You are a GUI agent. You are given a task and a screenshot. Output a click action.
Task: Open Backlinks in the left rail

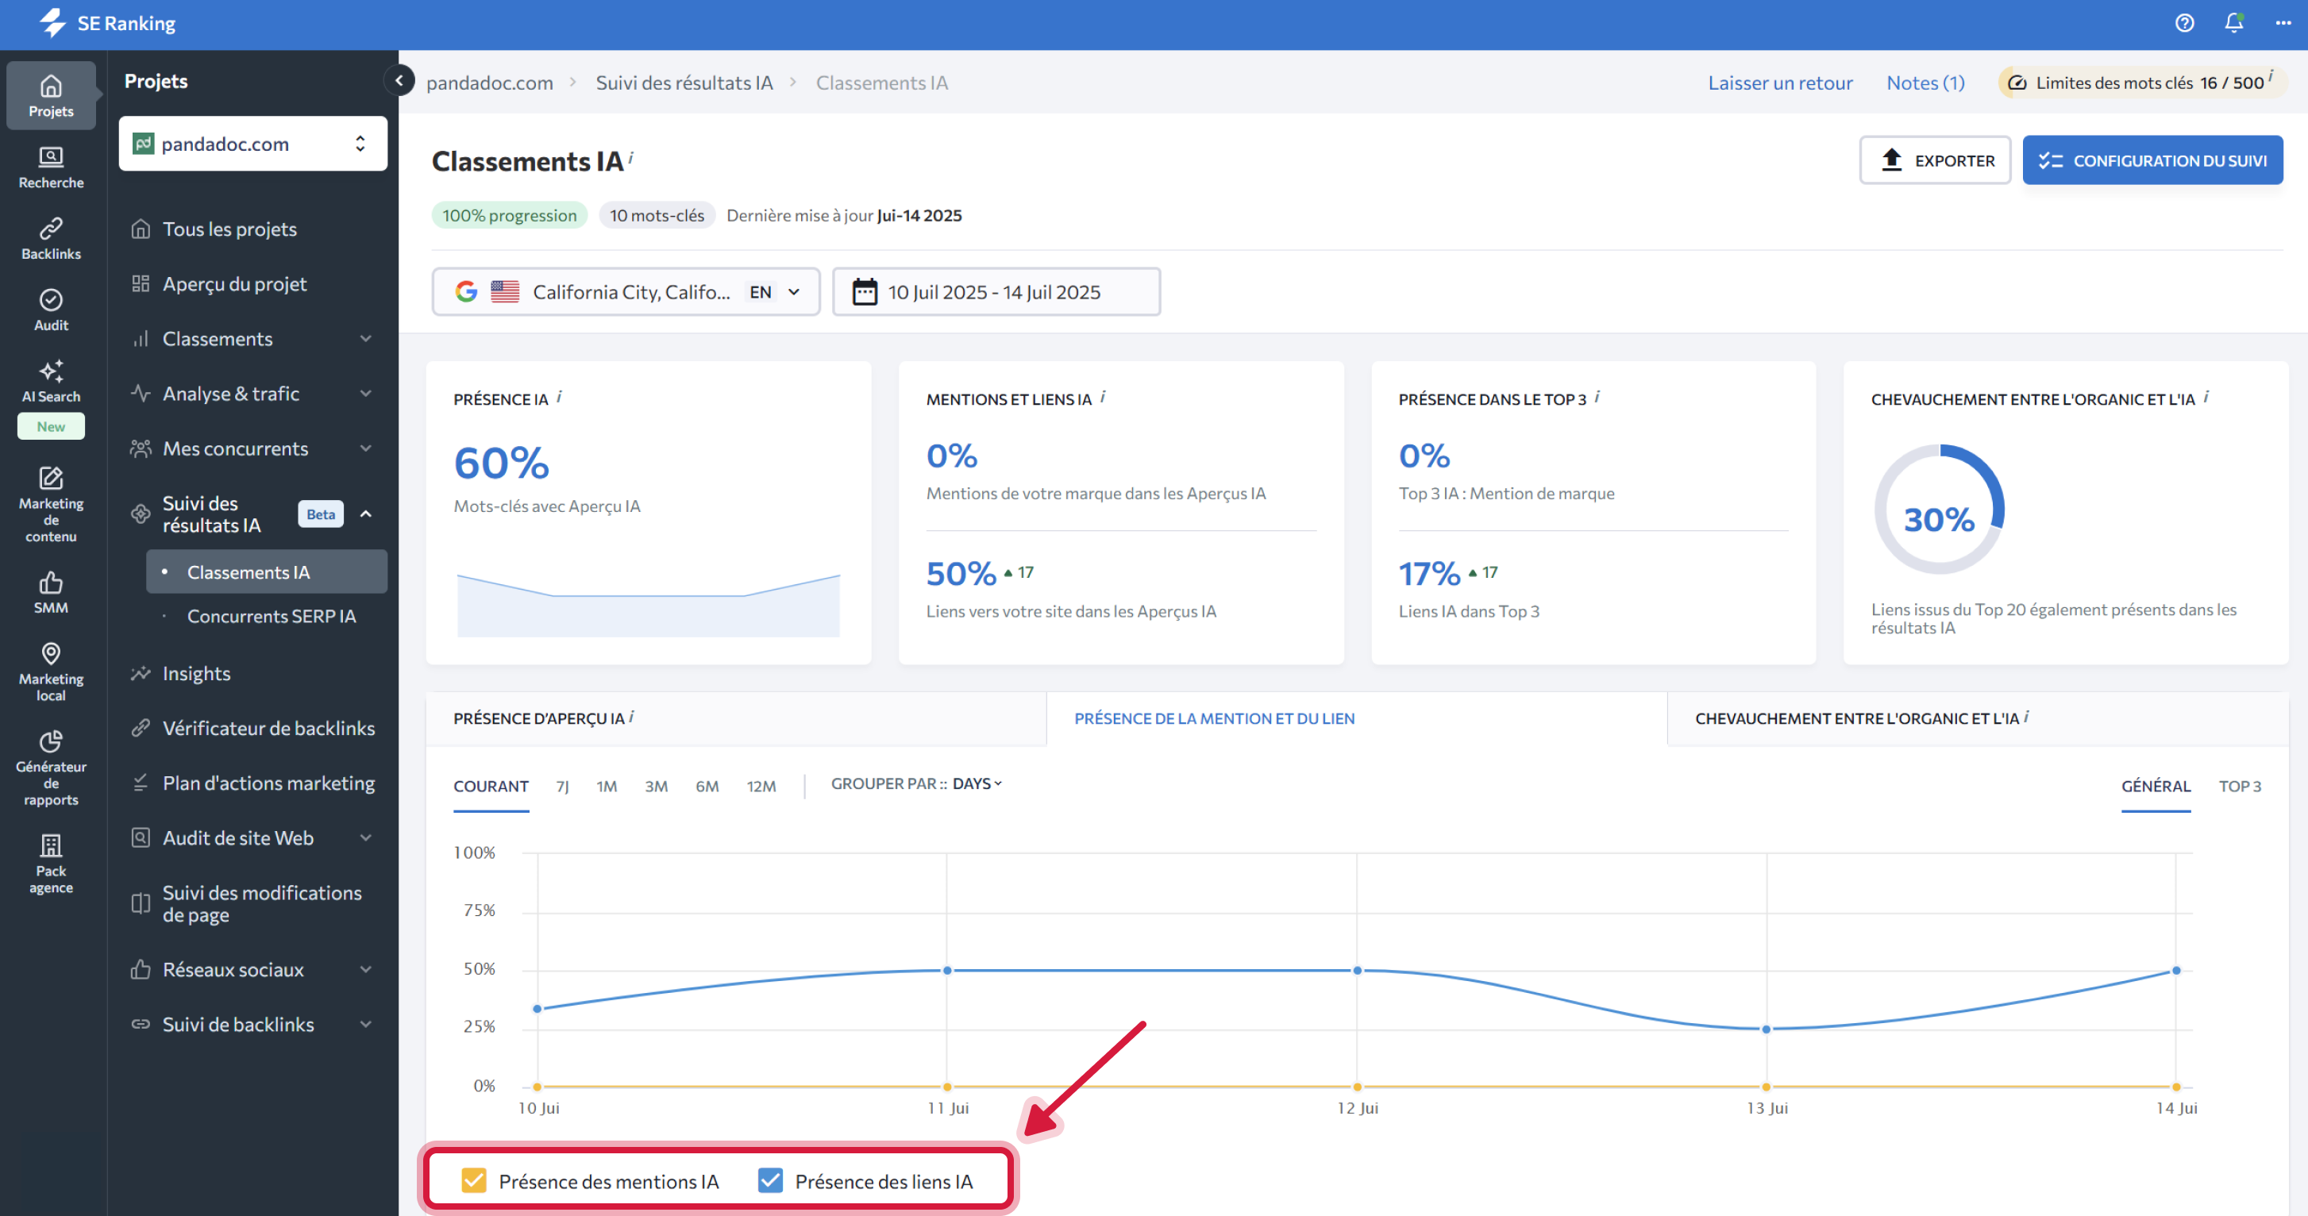51,239
